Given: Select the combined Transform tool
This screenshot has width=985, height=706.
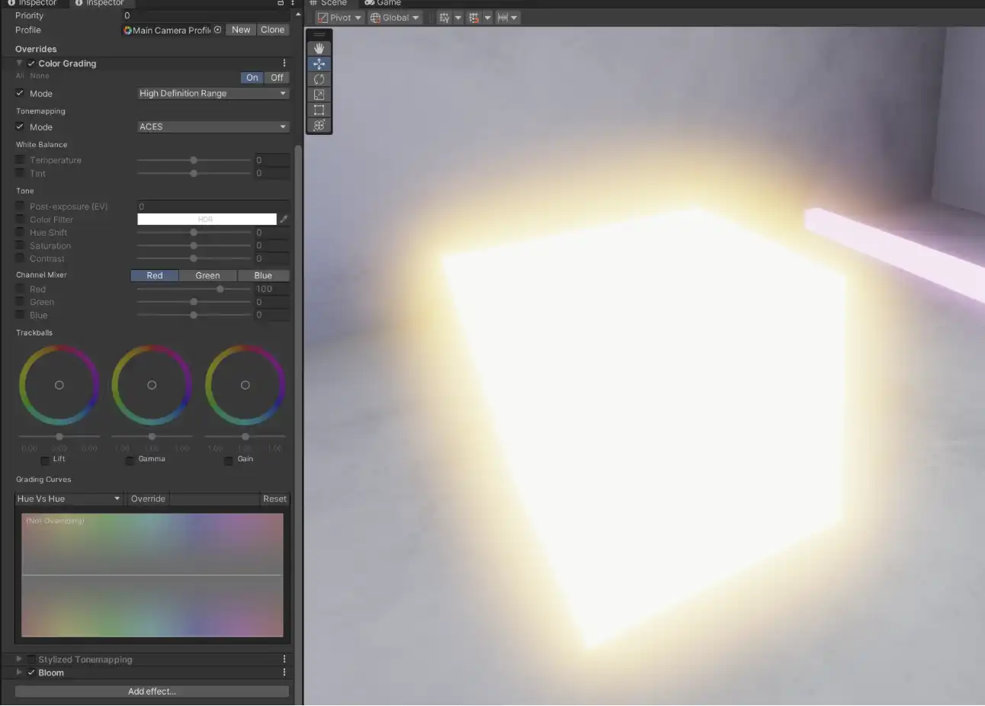Looking at the screenshot, I should [x=319, y=125].
